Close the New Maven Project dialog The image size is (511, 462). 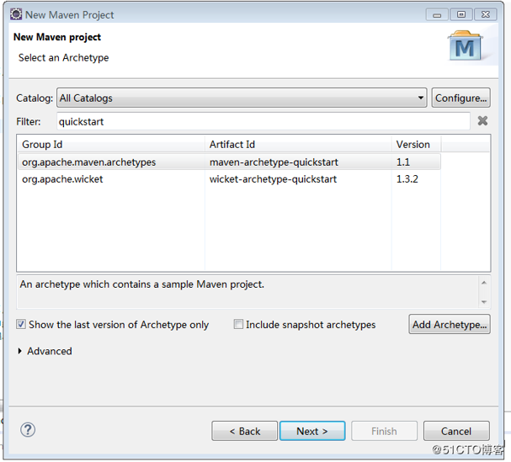486,14
